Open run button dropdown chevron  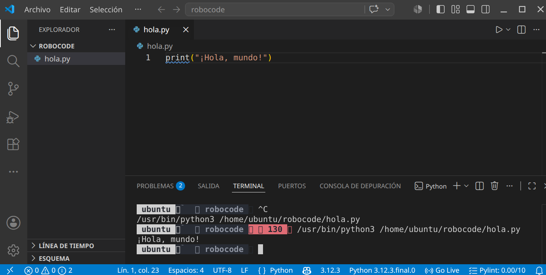(x=508, y=30)
